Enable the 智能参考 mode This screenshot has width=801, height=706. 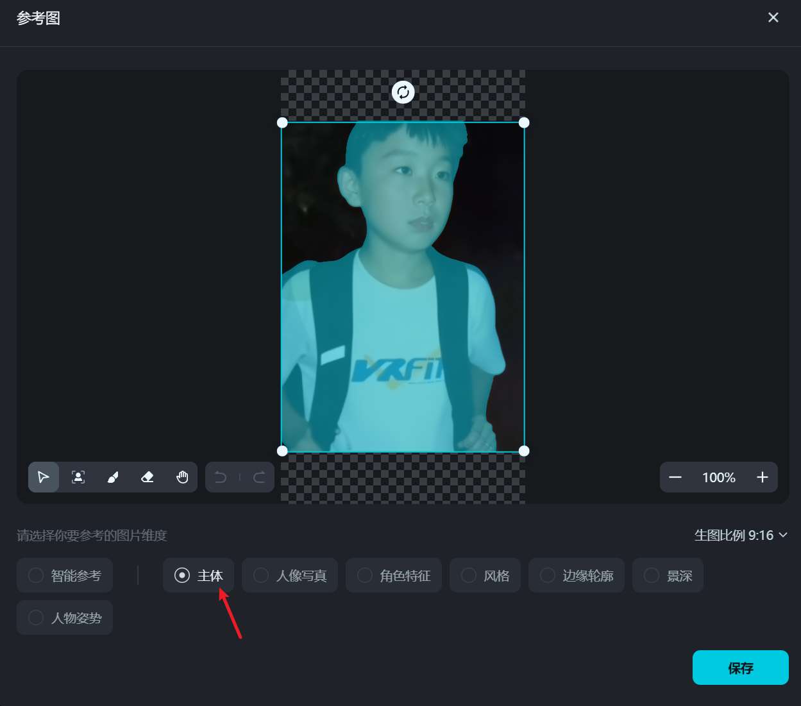[x=64, y=575]
